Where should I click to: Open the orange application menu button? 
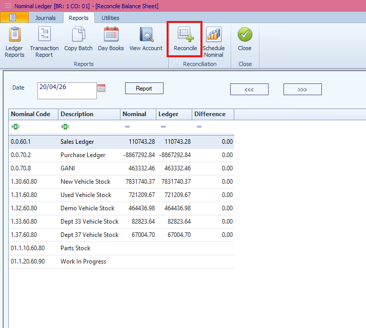[14, 17]
